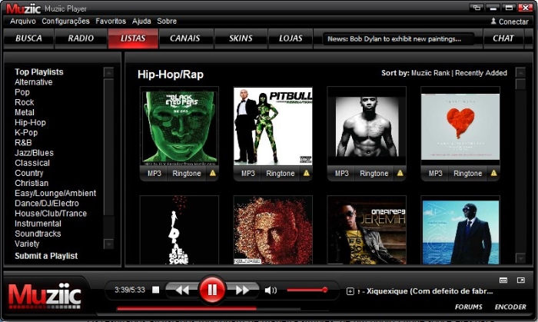Skip to the next track
538x322 pixels.
pos(242,290)
